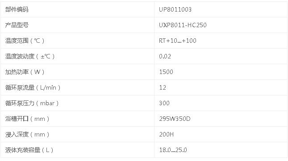Click the 加热功率（W）label
The width and height of the screenshot is (288, 161).
25,72
